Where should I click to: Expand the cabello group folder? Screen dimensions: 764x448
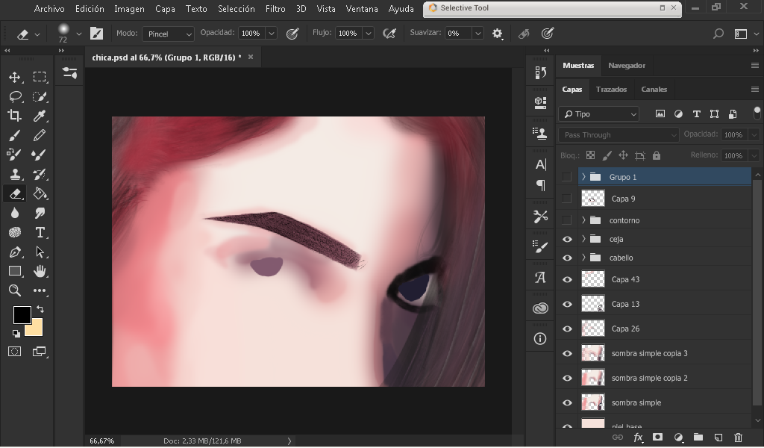click(583, 258)
